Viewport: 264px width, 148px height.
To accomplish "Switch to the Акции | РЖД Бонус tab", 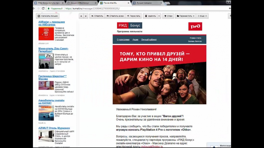I will (81, 3).
